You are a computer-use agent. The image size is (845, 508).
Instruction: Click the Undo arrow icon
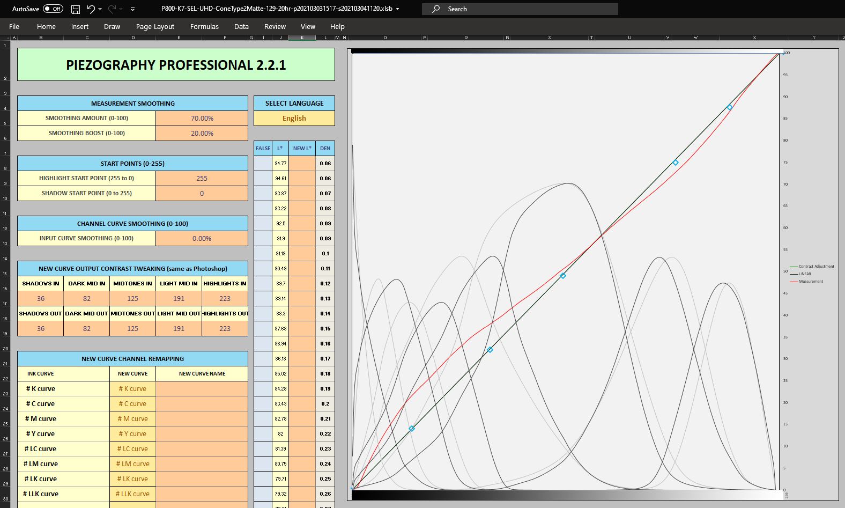pos(91,9)
